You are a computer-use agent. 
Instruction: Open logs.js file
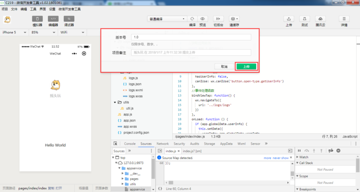click(133, 78)
